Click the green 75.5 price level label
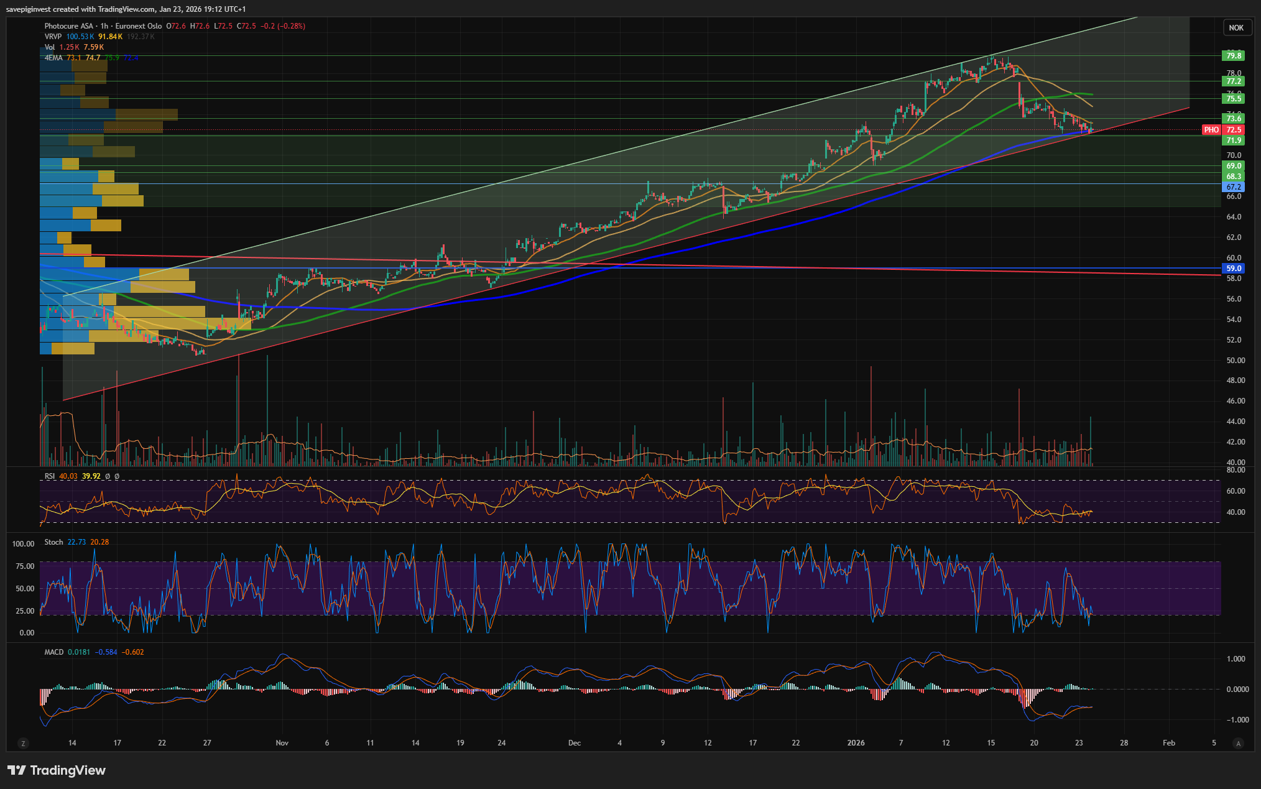This screenshot has height=789, width=1261. coord(1233,99)
